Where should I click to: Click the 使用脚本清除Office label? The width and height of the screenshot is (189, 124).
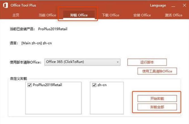point(26,62)
